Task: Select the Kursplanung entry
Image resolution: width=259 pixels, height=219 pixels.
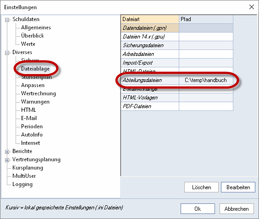Action: click(x=28, y=168)
